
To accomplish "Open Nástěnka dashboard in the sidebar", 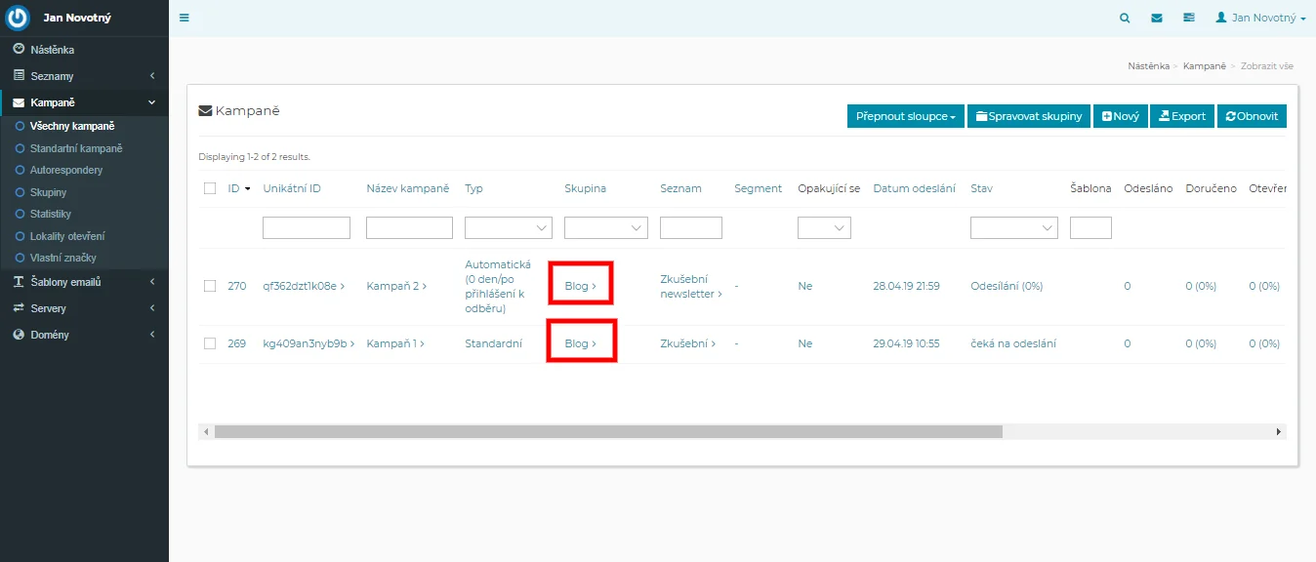I will pyautogui.click(x=52, y=50).
